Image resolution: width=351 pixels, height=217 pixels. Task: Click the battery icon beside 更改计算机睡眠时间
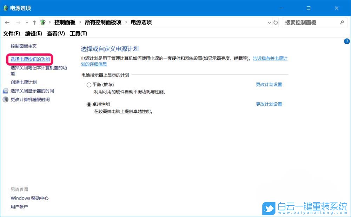(x=5, y=99)
